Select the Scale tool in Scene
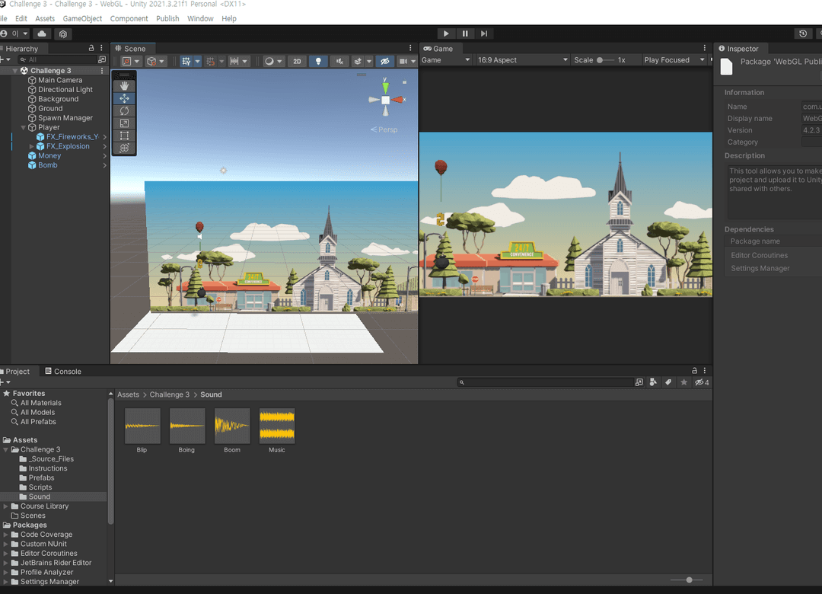Screen dimensions: 822x594 [124, 123]
